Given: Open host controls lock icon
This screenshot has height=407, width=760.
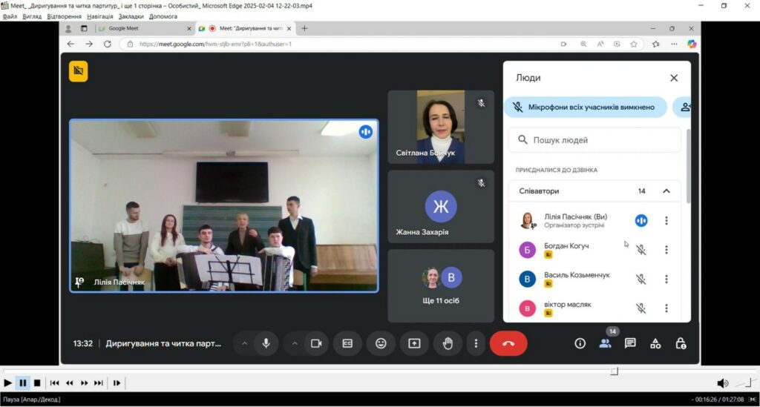Looking at the screenshot, I should point(680,343).
